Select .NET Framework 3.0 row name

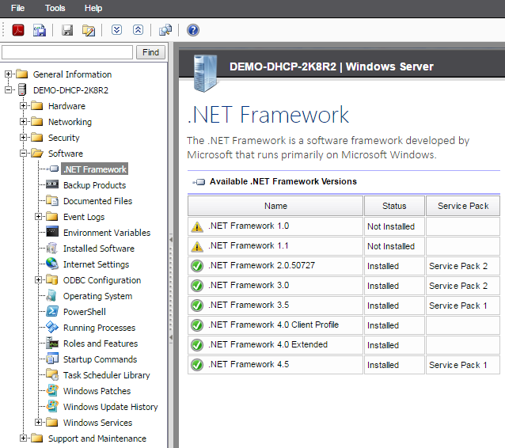(x=249, y=285)
